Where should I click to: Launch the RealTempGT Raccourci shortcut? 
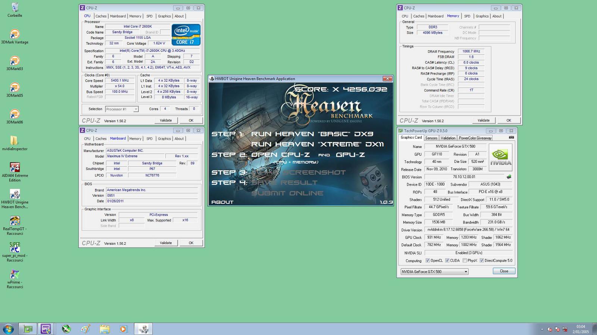click(15, 225)
